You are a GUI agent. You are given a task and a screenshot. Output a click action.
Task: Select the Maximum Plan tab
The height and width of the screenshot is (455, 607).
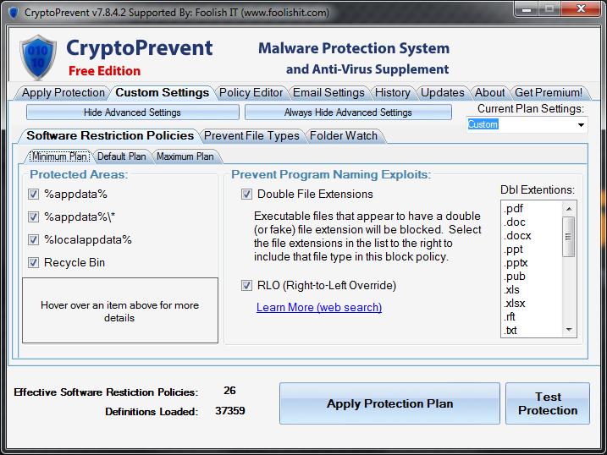pos(185,156)
